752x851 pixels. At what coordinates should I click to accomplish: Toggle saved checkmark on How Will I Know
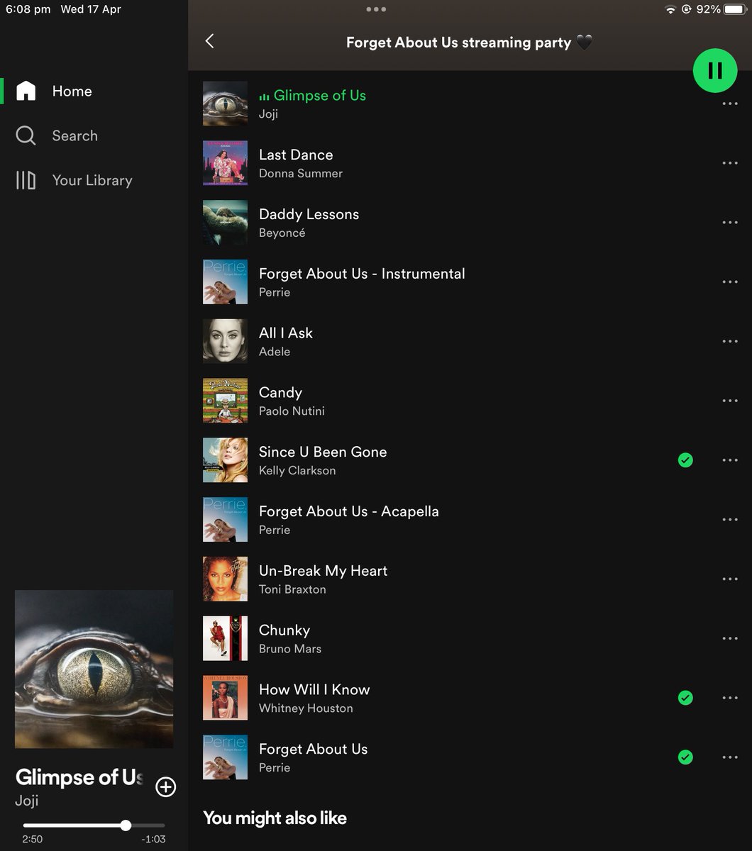click(x=685, y=698)
